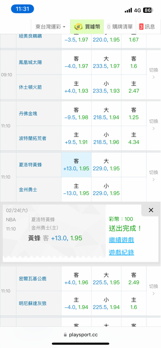Open 訊息 messages with the red 3 badge
161x348 pixels.
(x=147, y=27)
